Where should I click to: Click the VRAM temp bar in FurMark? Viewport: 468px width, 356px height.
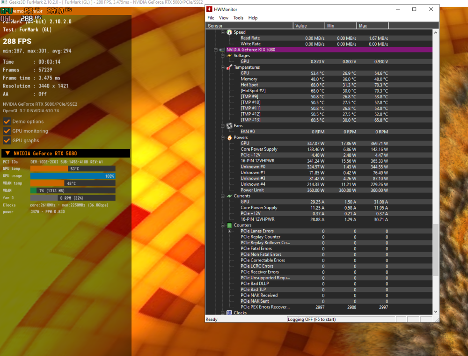coord(73,183)
